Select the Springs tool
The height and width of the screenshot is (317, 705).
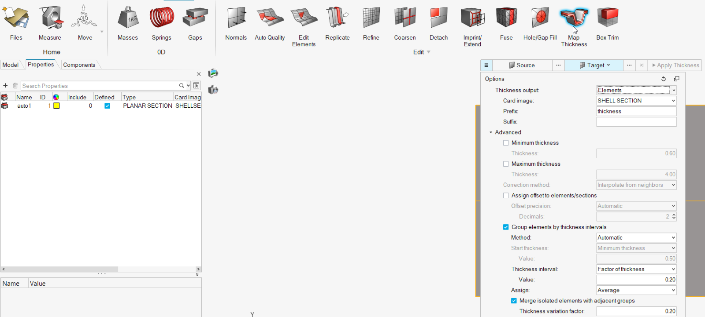[x=162, y=23]
